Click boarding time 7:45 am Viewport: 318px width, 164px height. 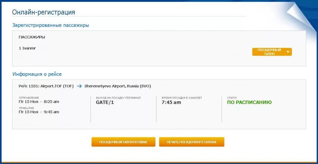[x=171, y=102]
